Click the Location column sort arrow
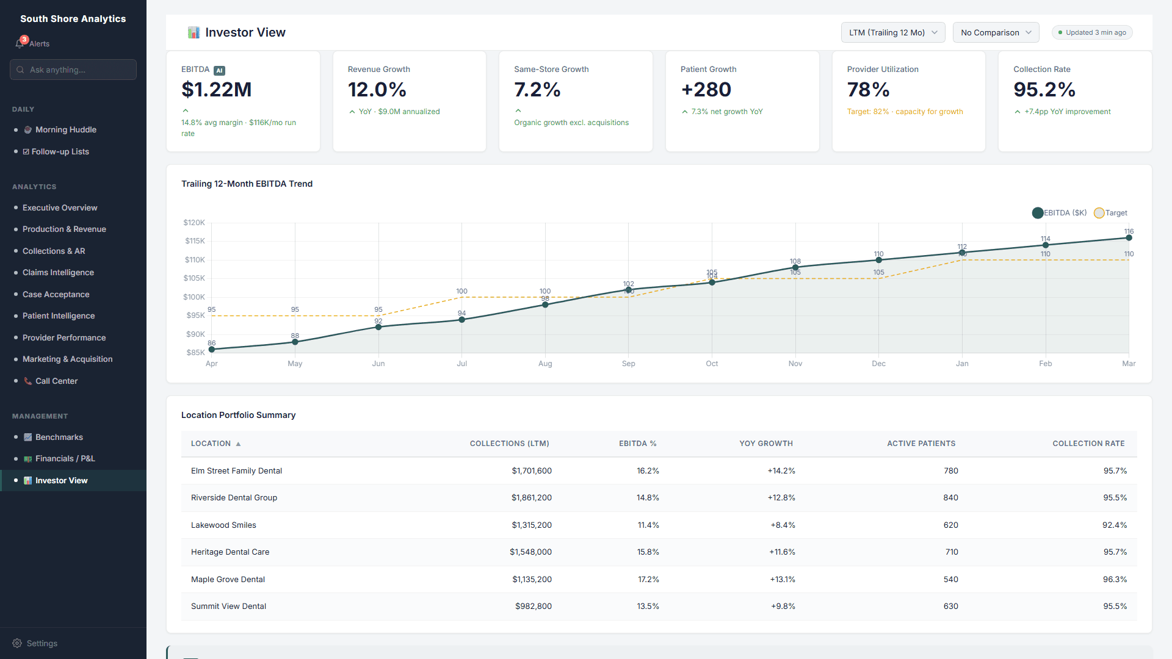 click(238, 444)
